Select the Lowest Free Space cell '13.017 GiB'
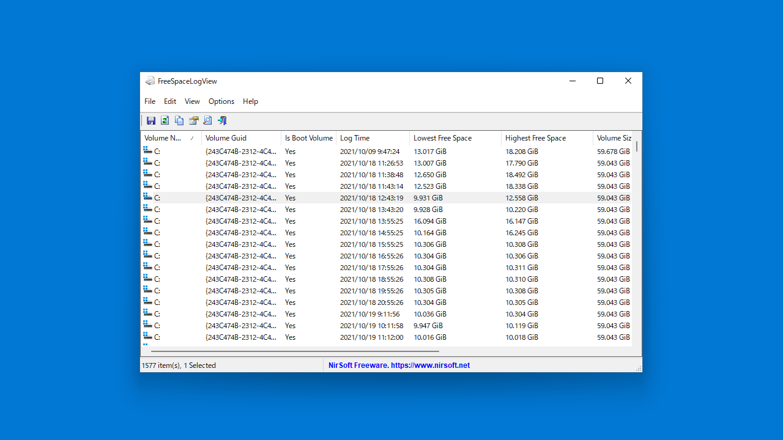 click(x=430, y=152)
